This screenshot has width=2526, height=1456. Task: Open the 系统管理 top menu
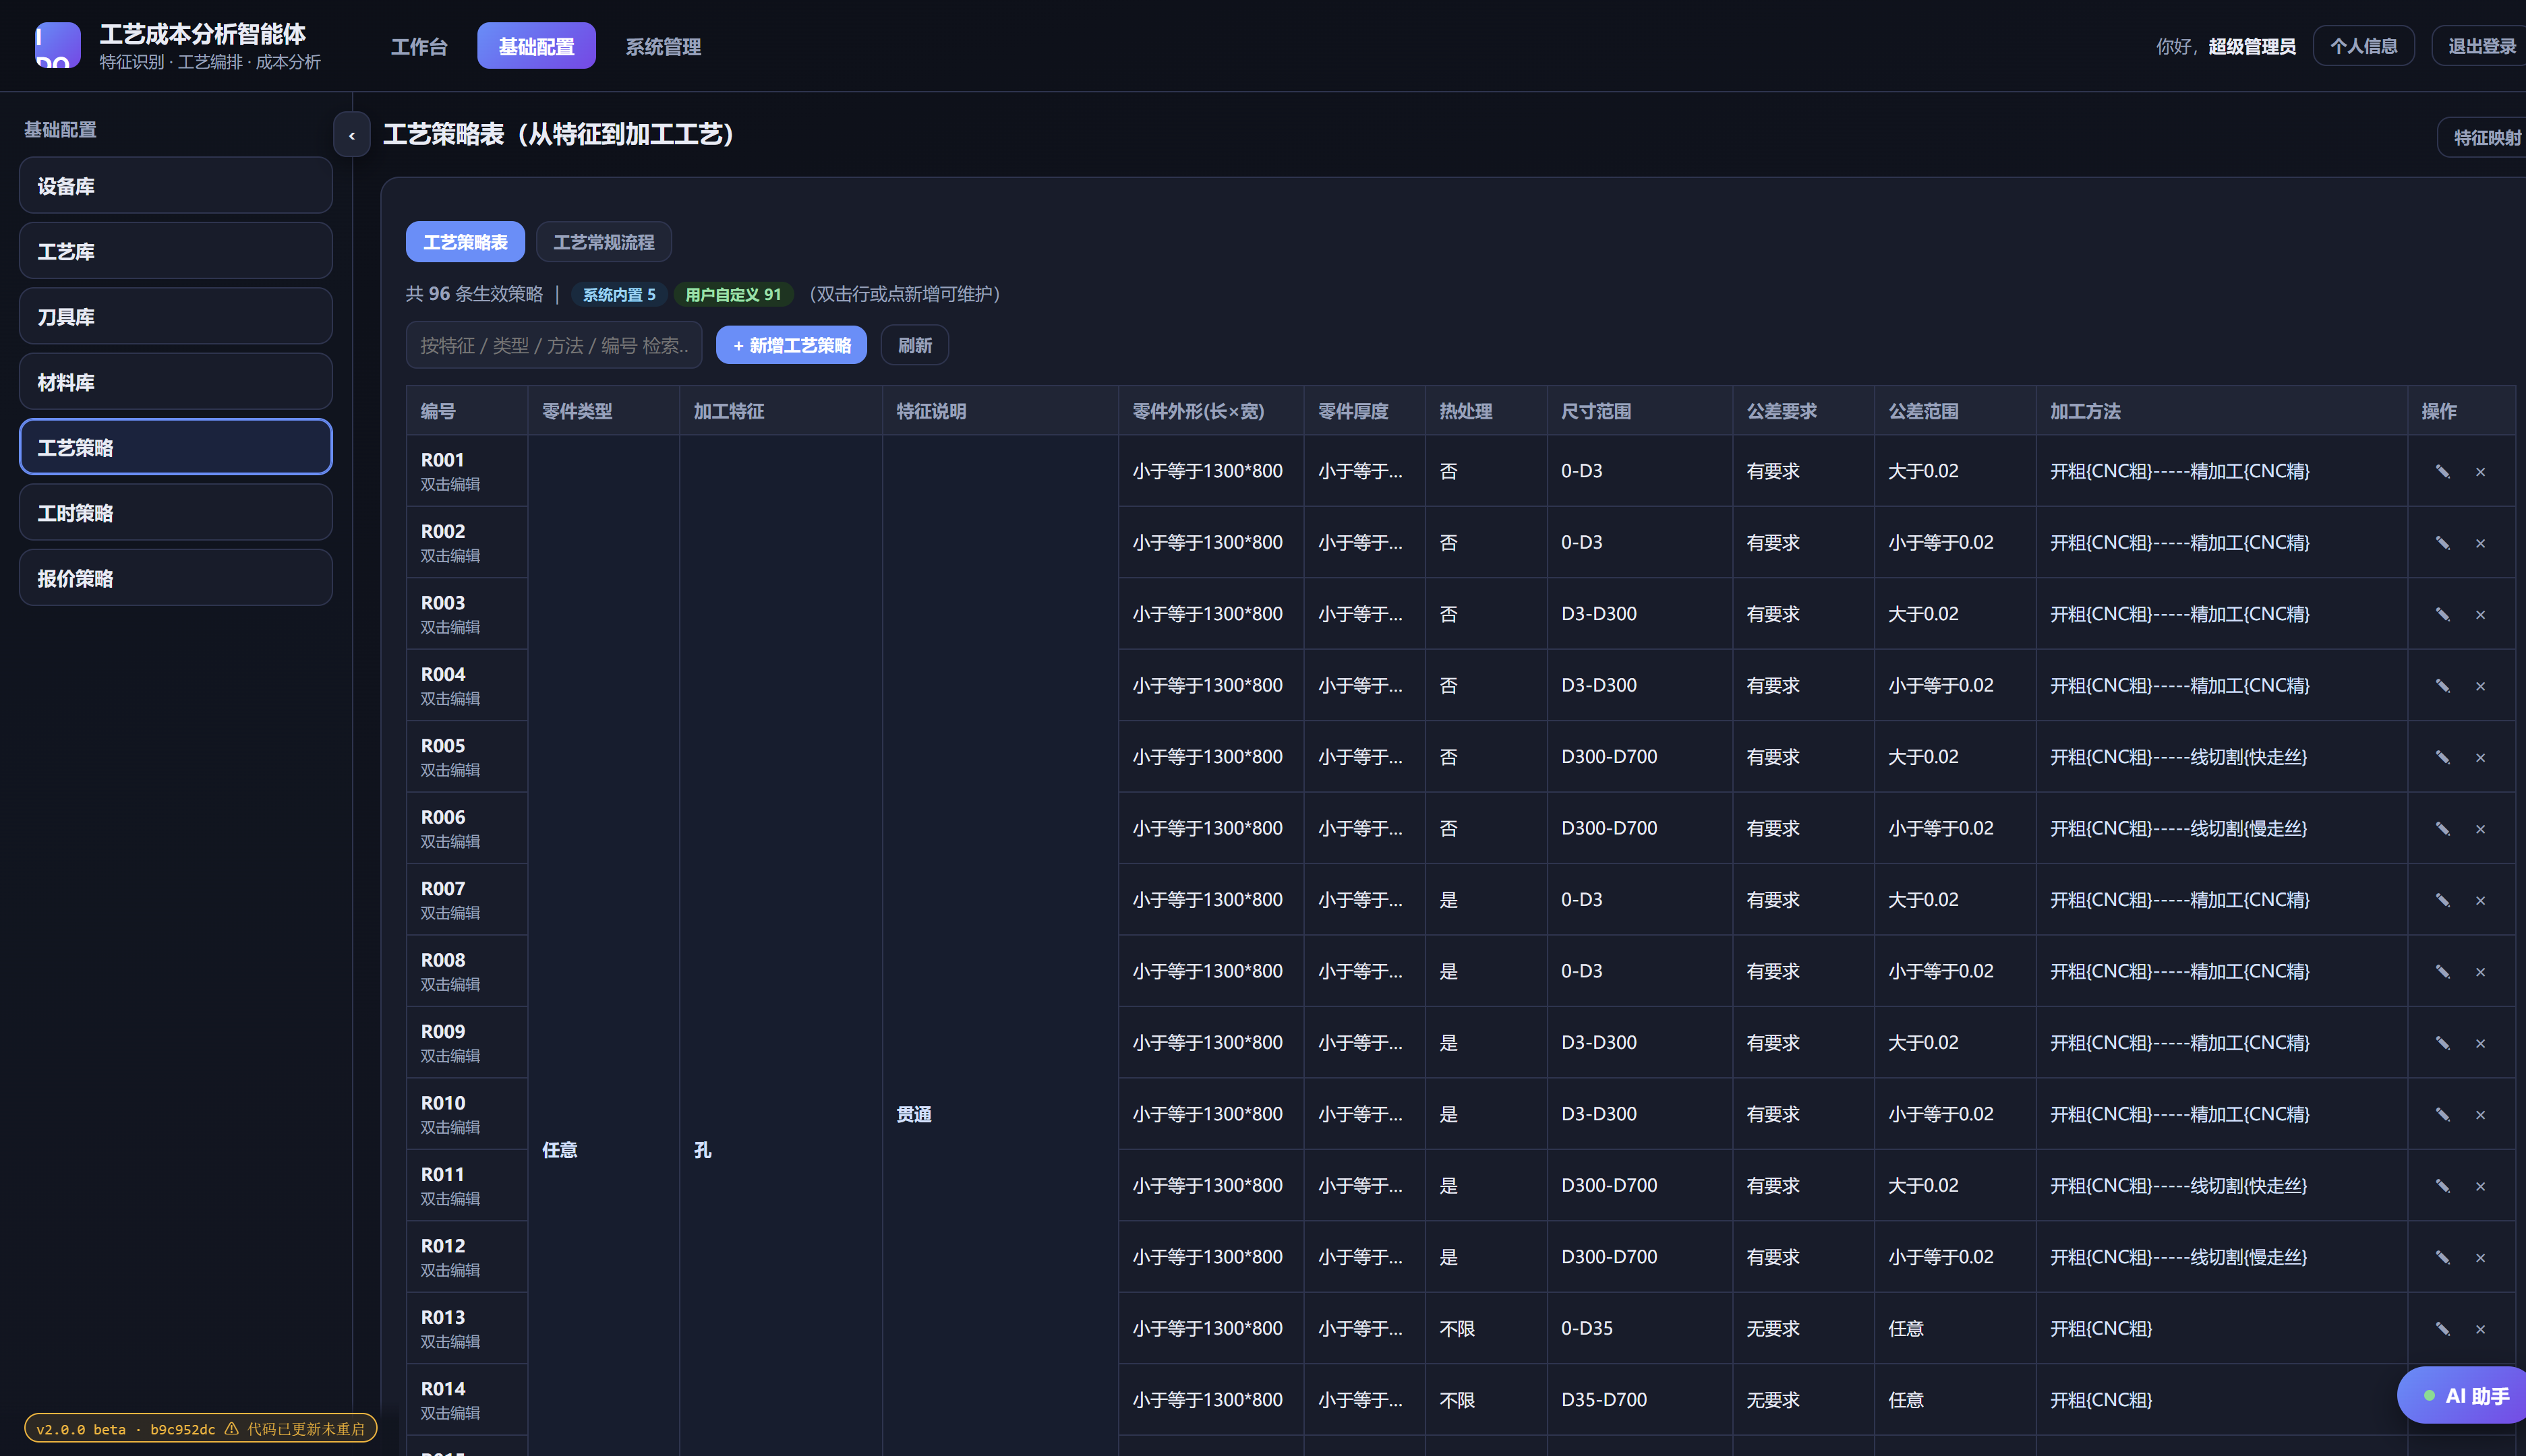click(x=662, y=46)
